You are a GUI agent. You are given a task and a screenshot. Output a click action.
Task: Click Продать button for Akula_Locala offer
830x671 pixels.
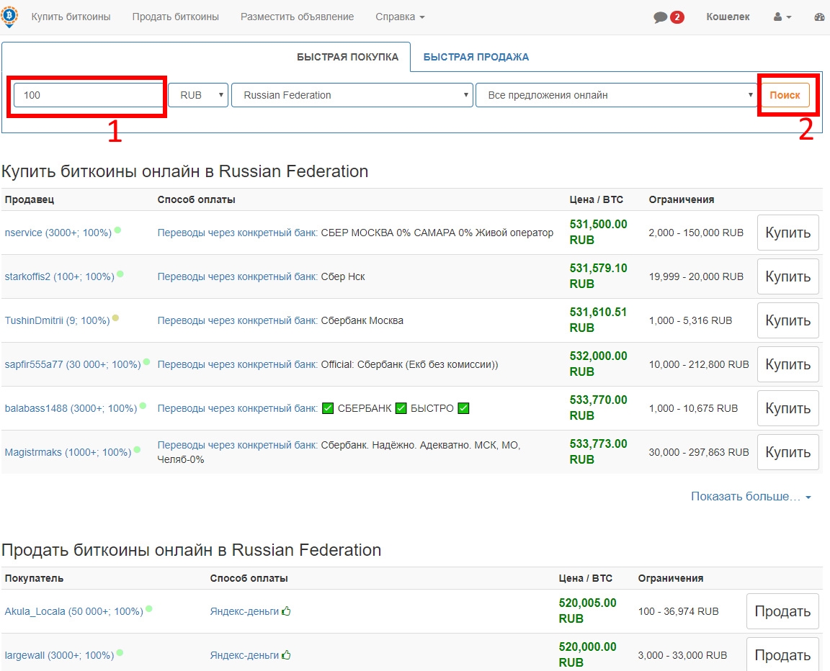coord(782,611)
